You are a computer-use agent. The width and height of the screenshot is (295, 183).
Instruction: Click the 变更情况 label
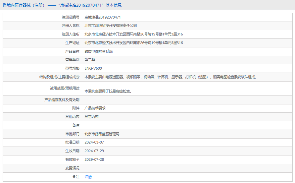[72, 168]
